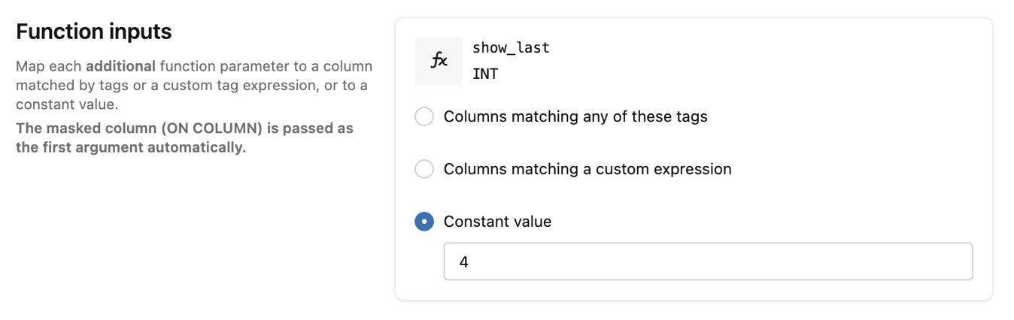1014x320 pixels.
Task: Choose the 'Columns matching a custom expression' radio button
Action: pos(424,169)
